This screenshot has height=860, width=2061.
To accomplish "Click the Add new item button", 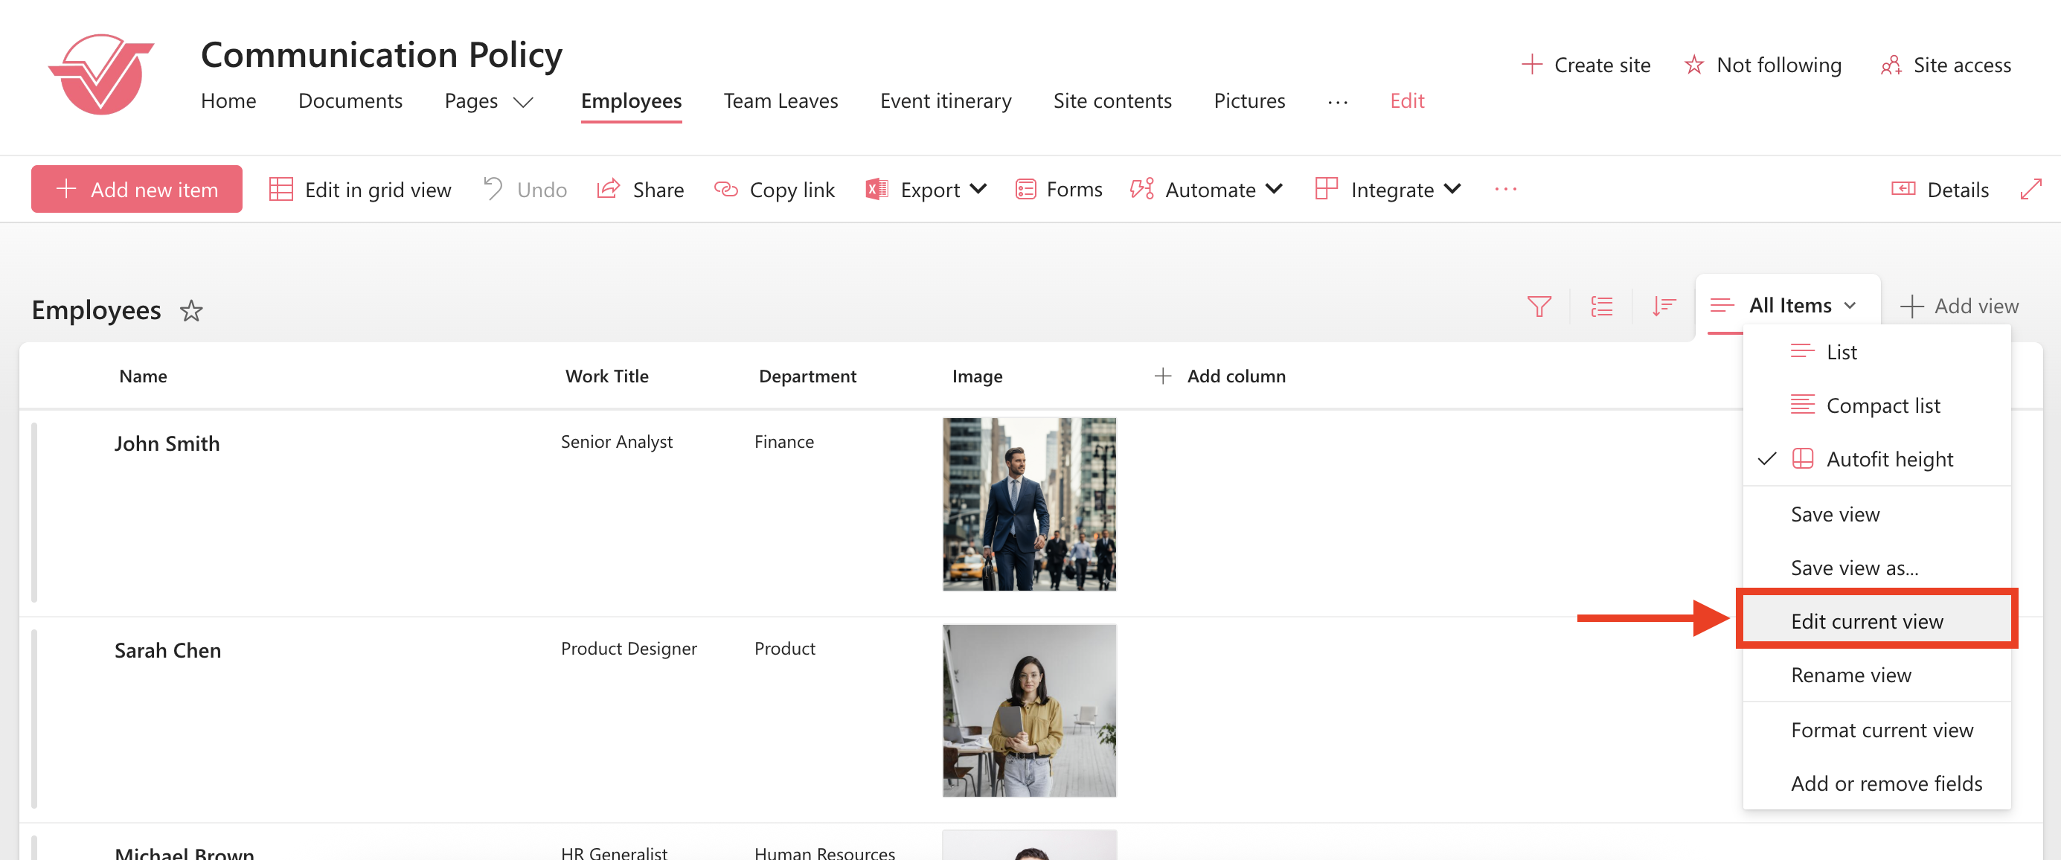I will [137, 190].
